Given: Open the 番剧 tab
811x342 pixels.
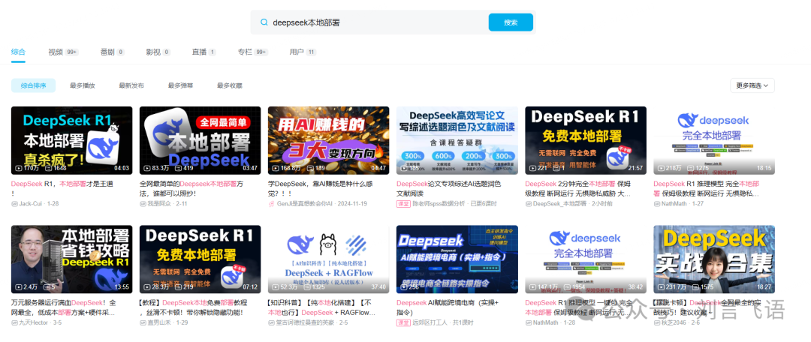Looking at the screenshot, I should point(112,52).
